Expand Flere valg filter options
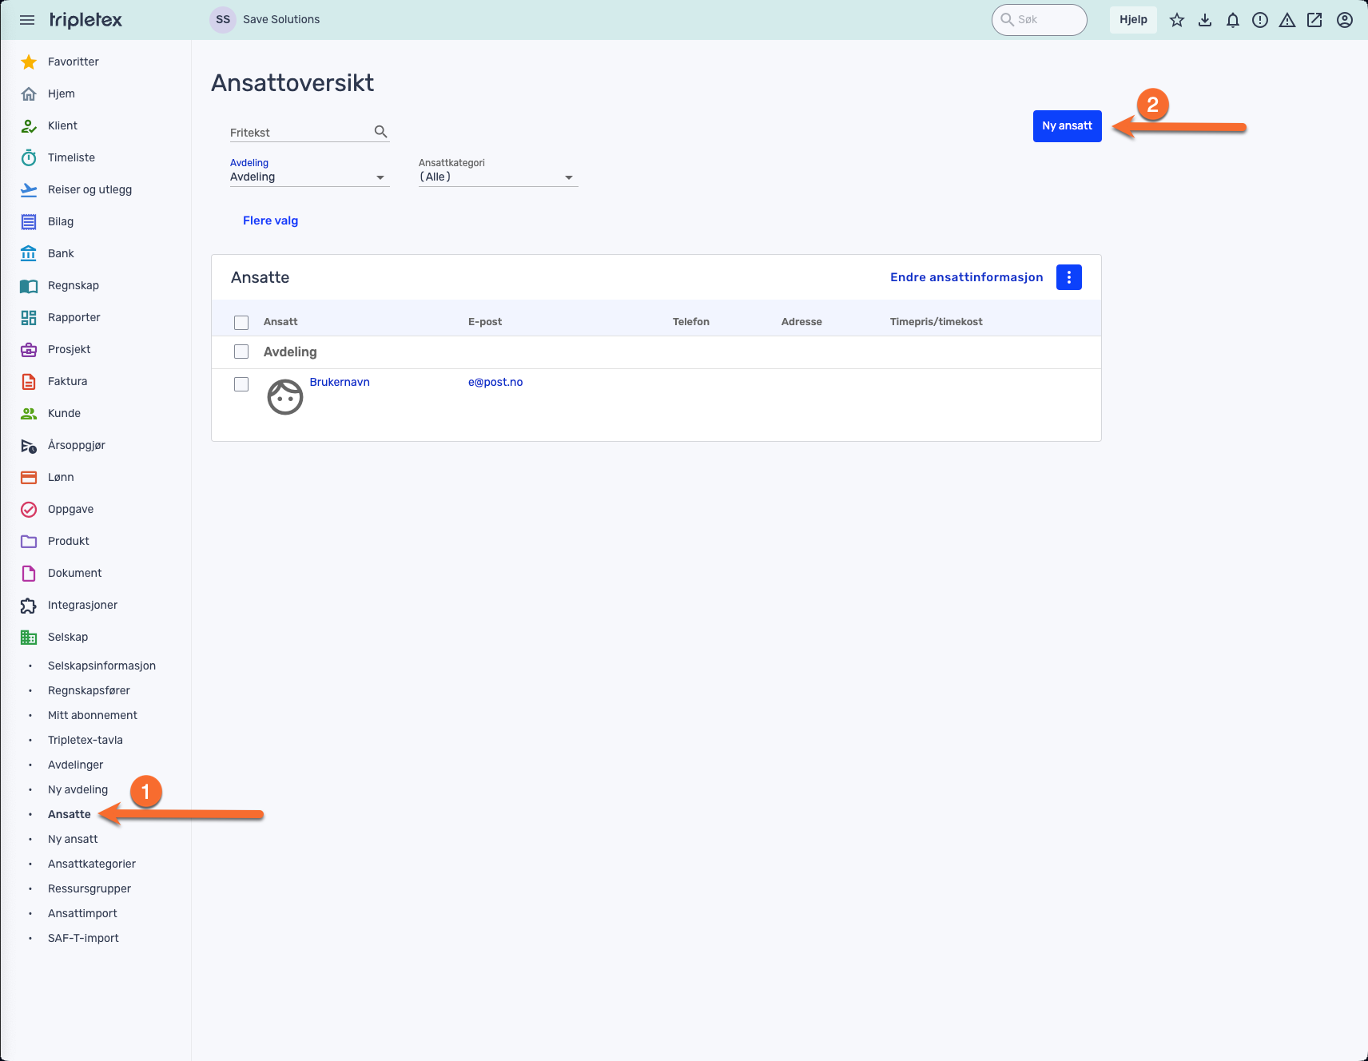 [270, 221]
